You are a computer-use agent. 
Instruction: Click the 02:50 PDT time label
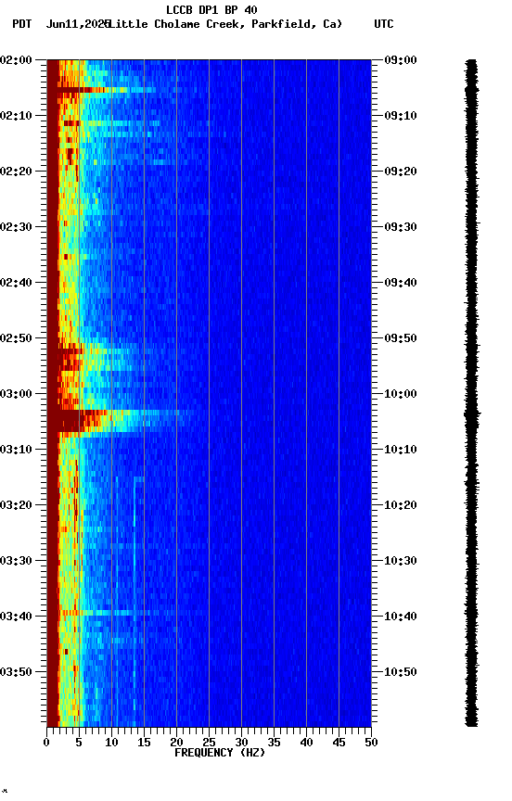16,338
